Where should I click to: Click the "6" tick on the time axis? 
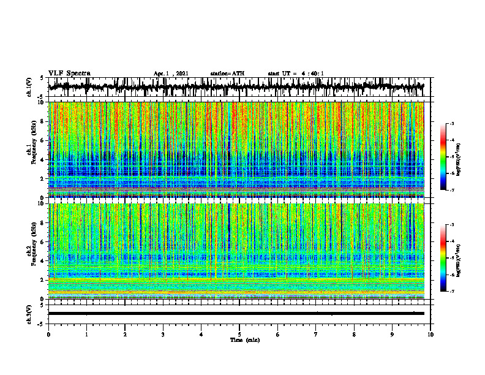click(x=278, y=335)
